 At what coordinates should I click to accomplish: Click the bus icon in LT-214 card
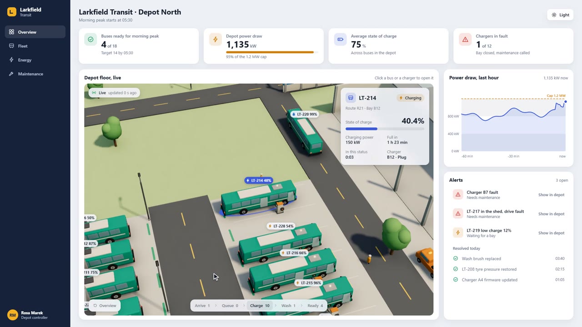pos(351,98)
